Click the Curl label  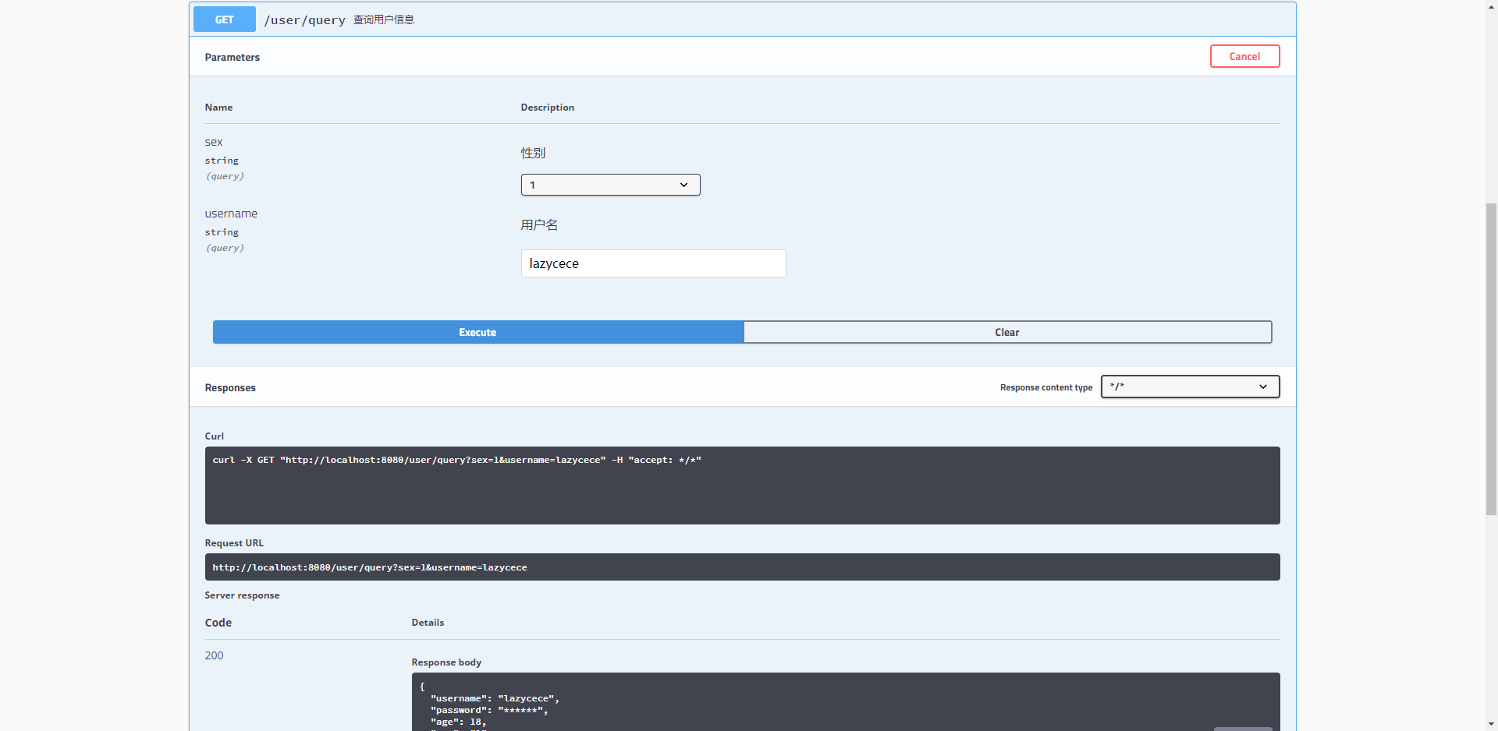[215, 436]
